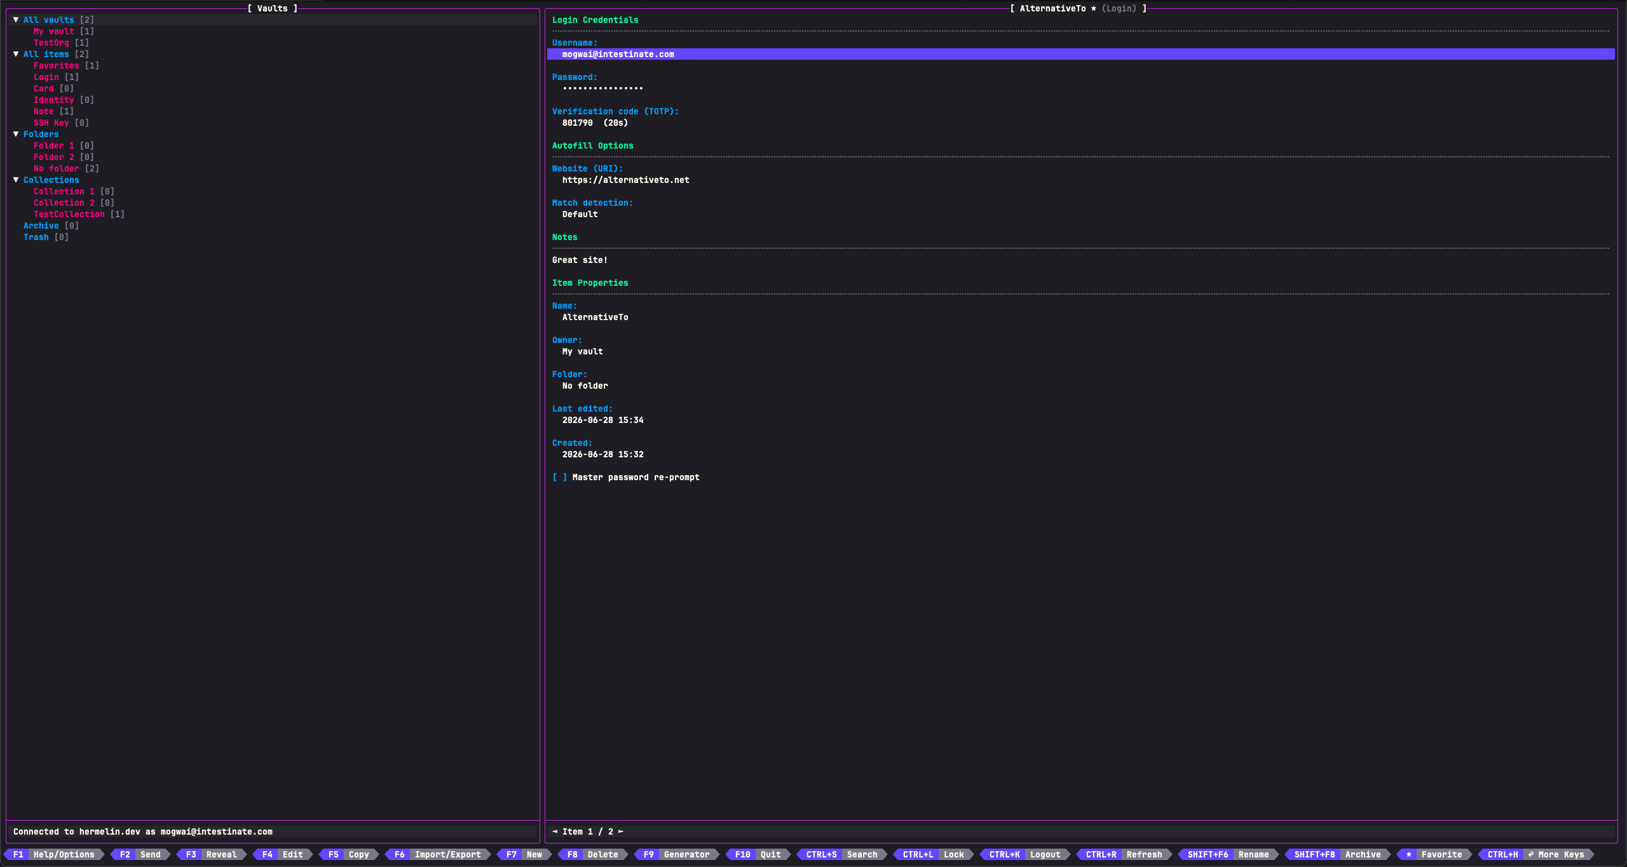Click F5 Copy key

tap(349, 854)
